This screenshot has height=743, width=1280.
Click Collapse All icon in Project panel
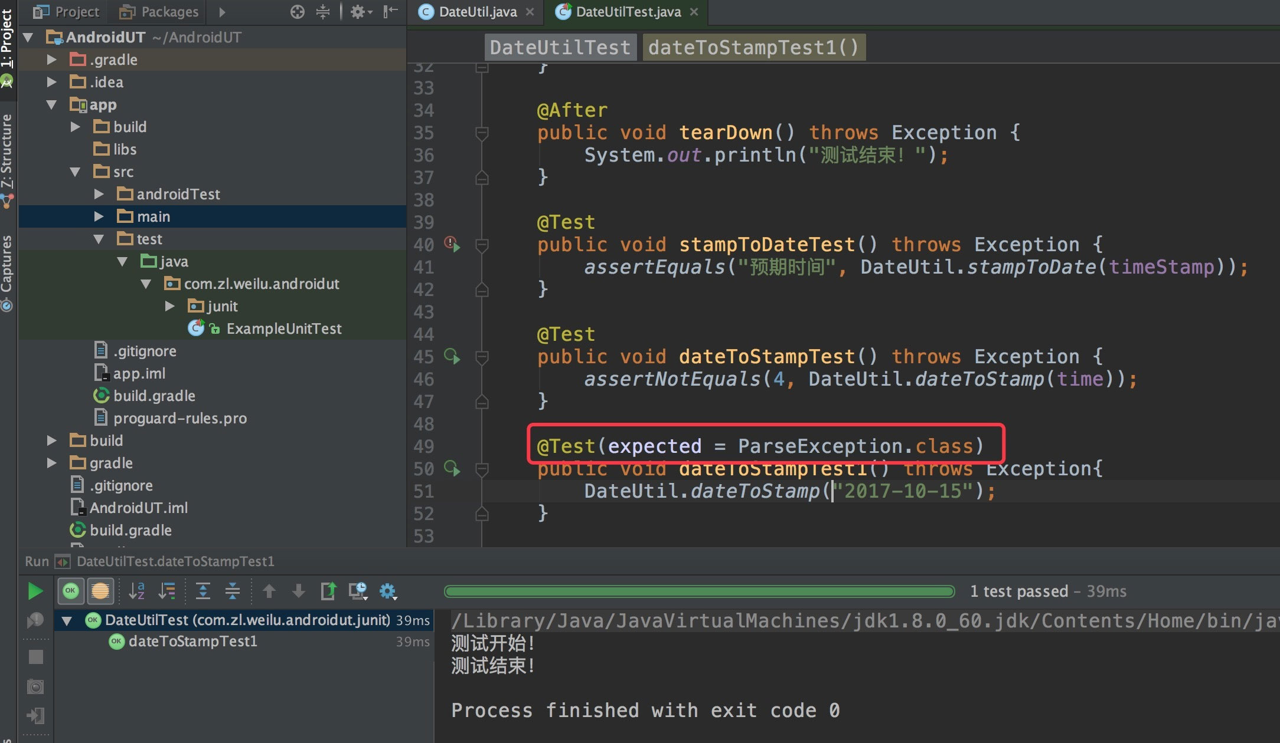click(x=323, y=12)
